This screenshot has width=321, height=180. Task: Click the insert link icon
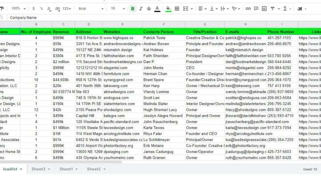248,8
